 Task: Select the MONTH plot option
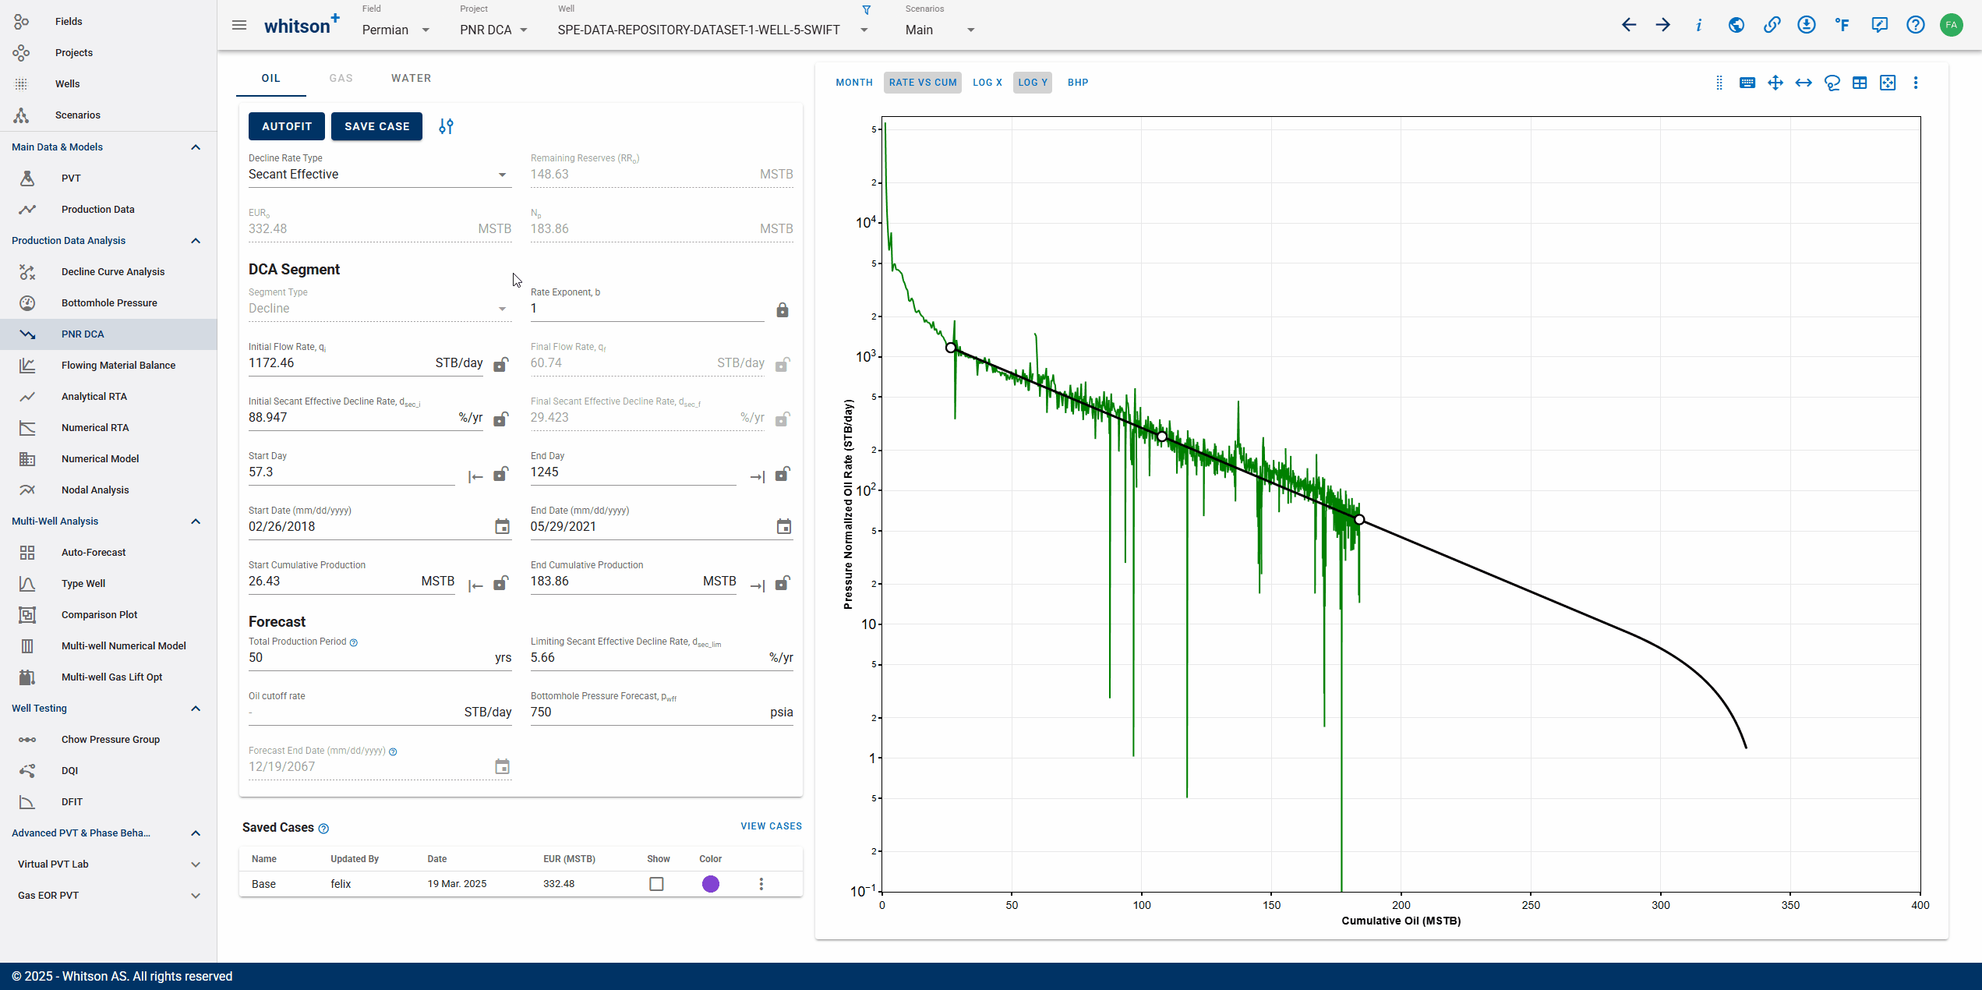(x=854, y=83)
